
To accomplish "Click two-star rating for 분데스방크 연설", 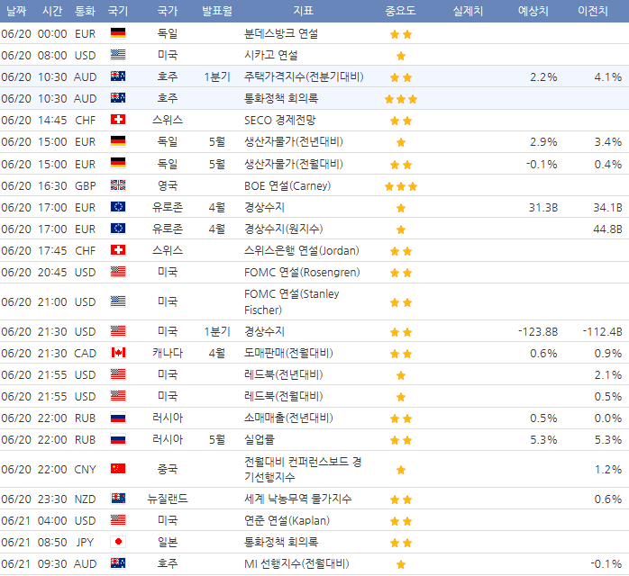I will 401,34.
